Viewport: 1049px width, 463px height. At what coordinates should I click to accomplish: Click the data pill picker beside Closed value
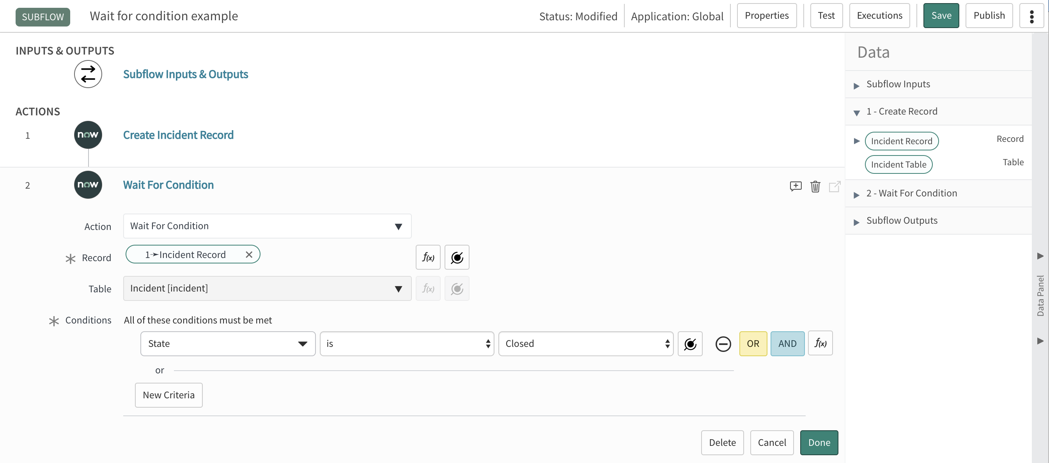coord(690,344)
